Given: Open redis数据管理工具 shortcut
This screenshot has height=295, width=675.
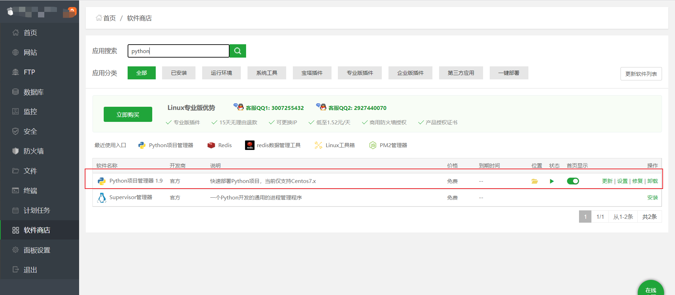Looking at the screenshot, I should (273, 145).
